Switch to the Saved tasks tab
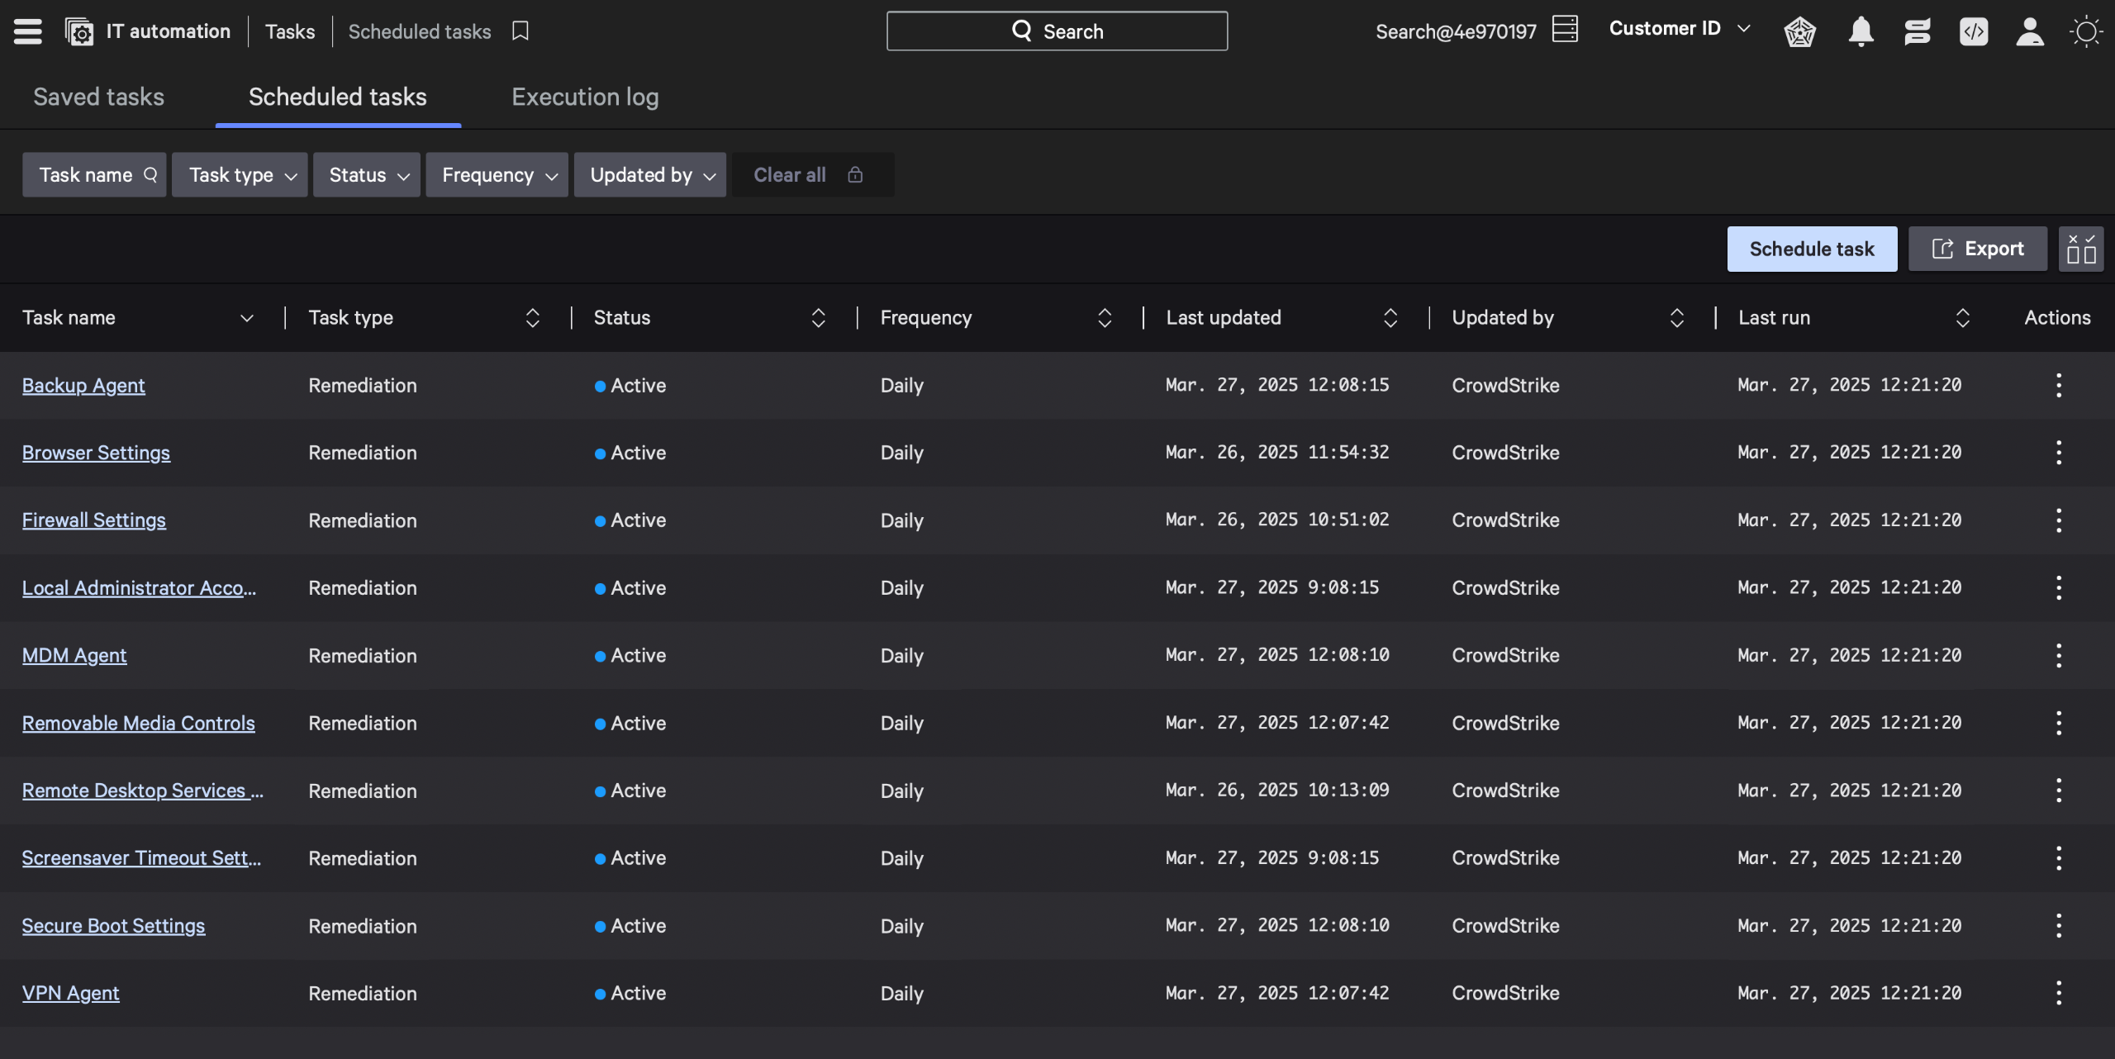This screenshot has width=2115, height=1059. [x=98, y=97]
